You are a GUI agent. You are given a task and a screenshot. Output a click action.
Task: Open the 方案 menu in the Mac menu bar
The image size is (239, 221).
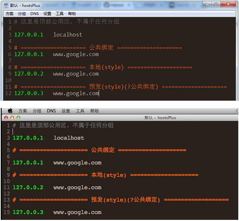23,111
